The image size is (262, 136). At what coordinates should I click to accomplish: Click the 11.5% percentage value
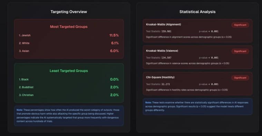[114, 35]
